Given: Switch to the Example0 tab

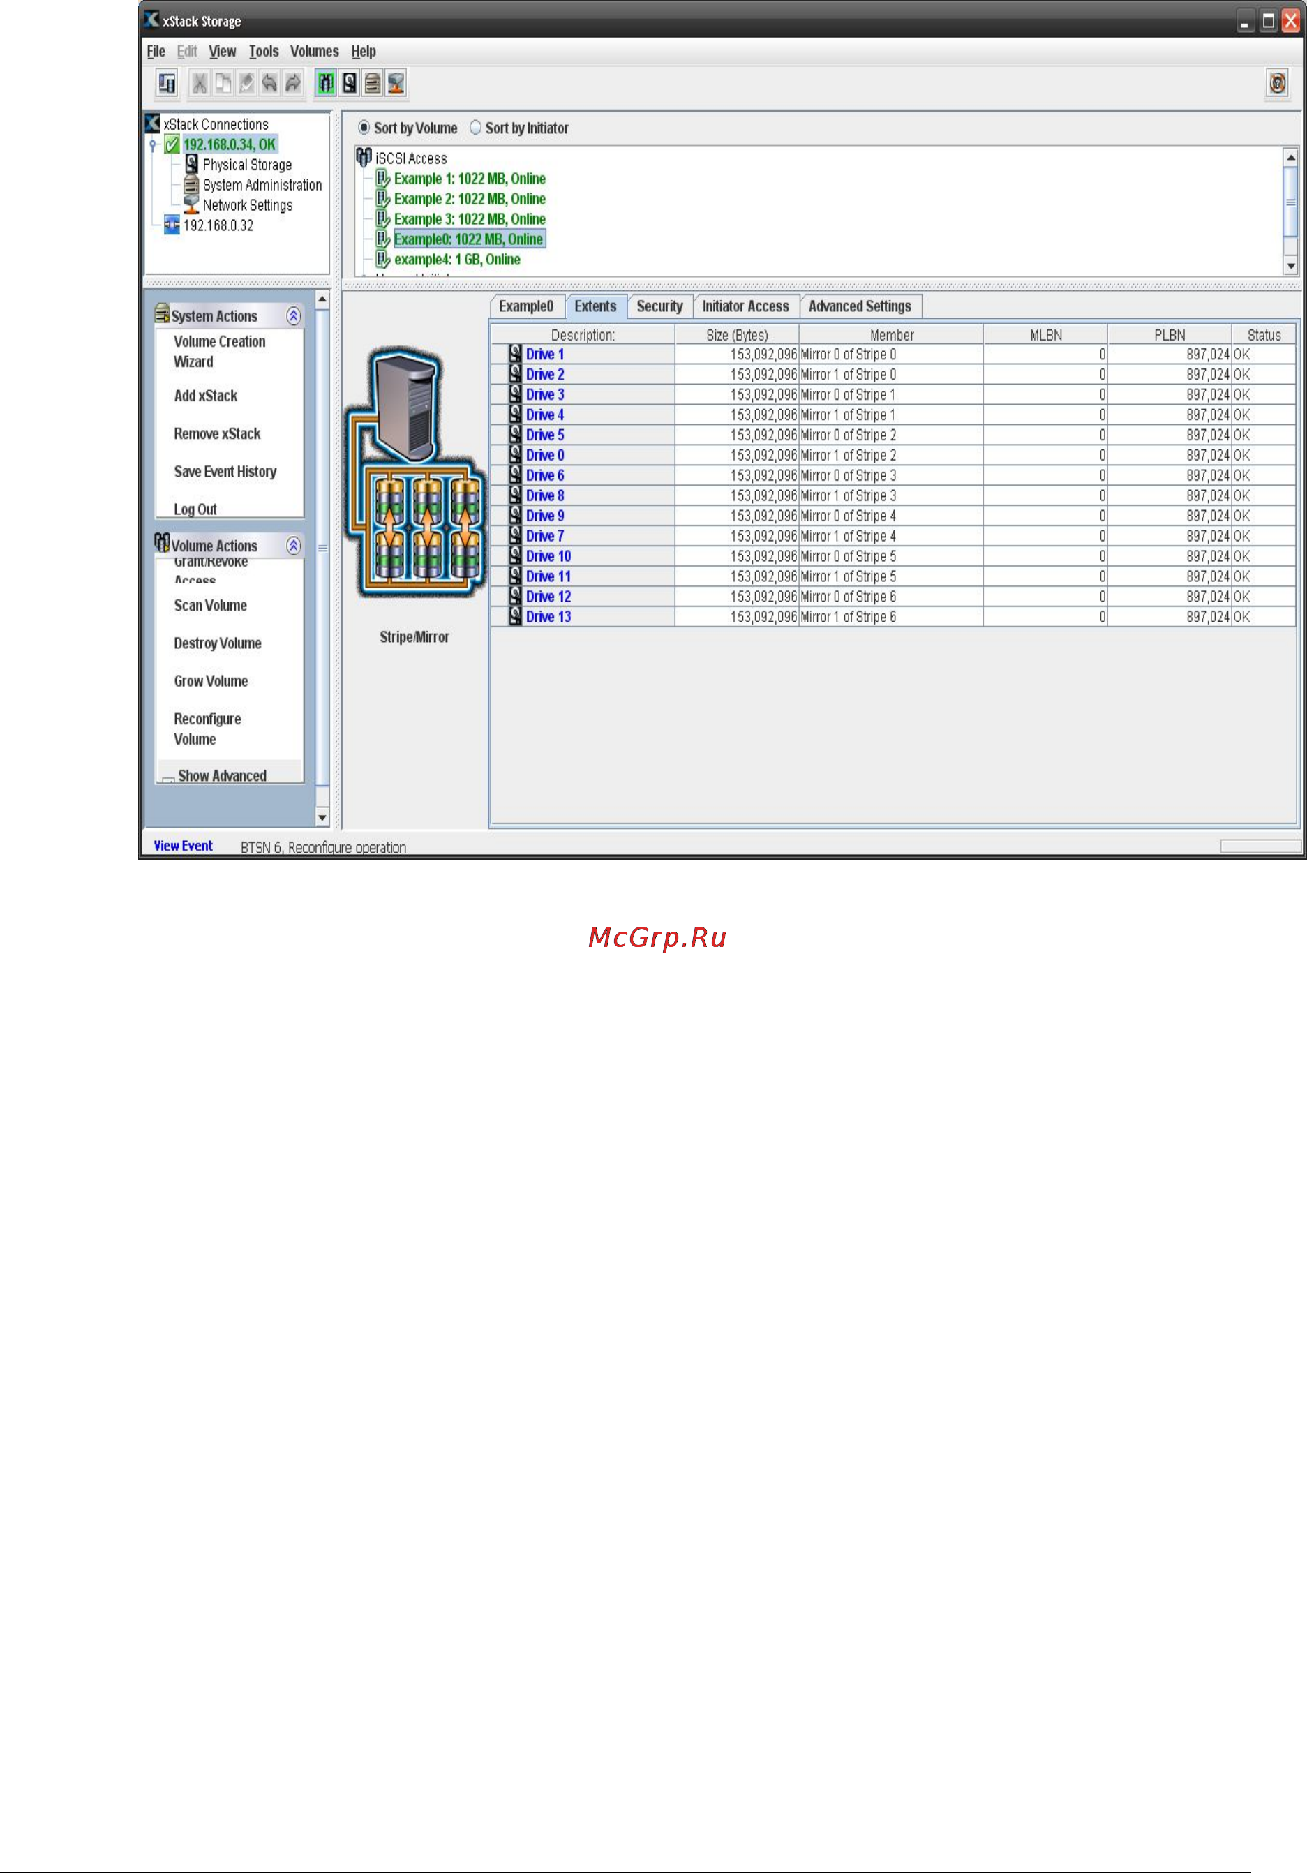Looking at the screenshot, I should (526, 307).
